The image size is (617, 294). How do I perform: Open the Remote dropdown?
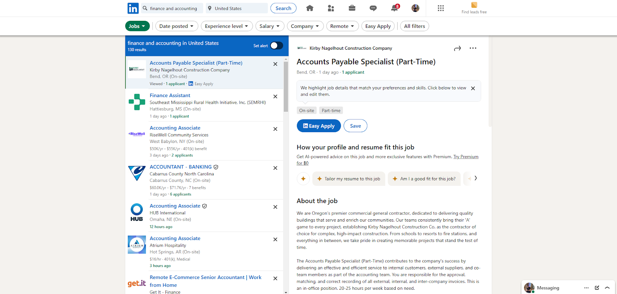point(342,26)
